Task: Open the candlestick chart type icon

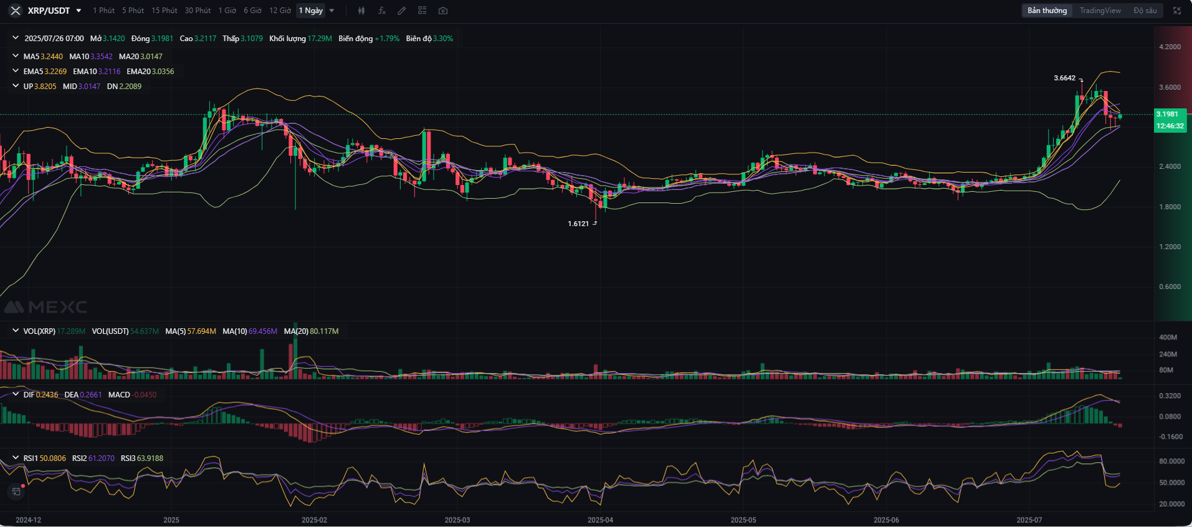Action: (x=361, y=11)
